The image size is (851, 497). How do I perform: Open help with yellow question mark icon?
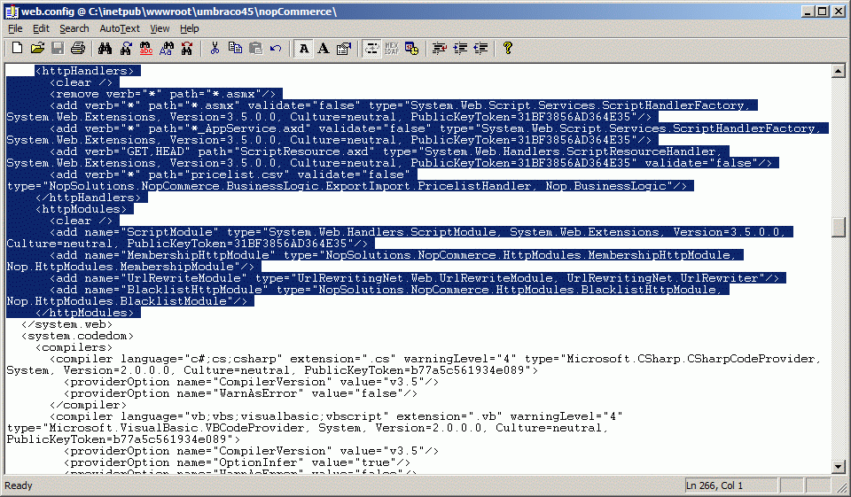coord(508,49)
